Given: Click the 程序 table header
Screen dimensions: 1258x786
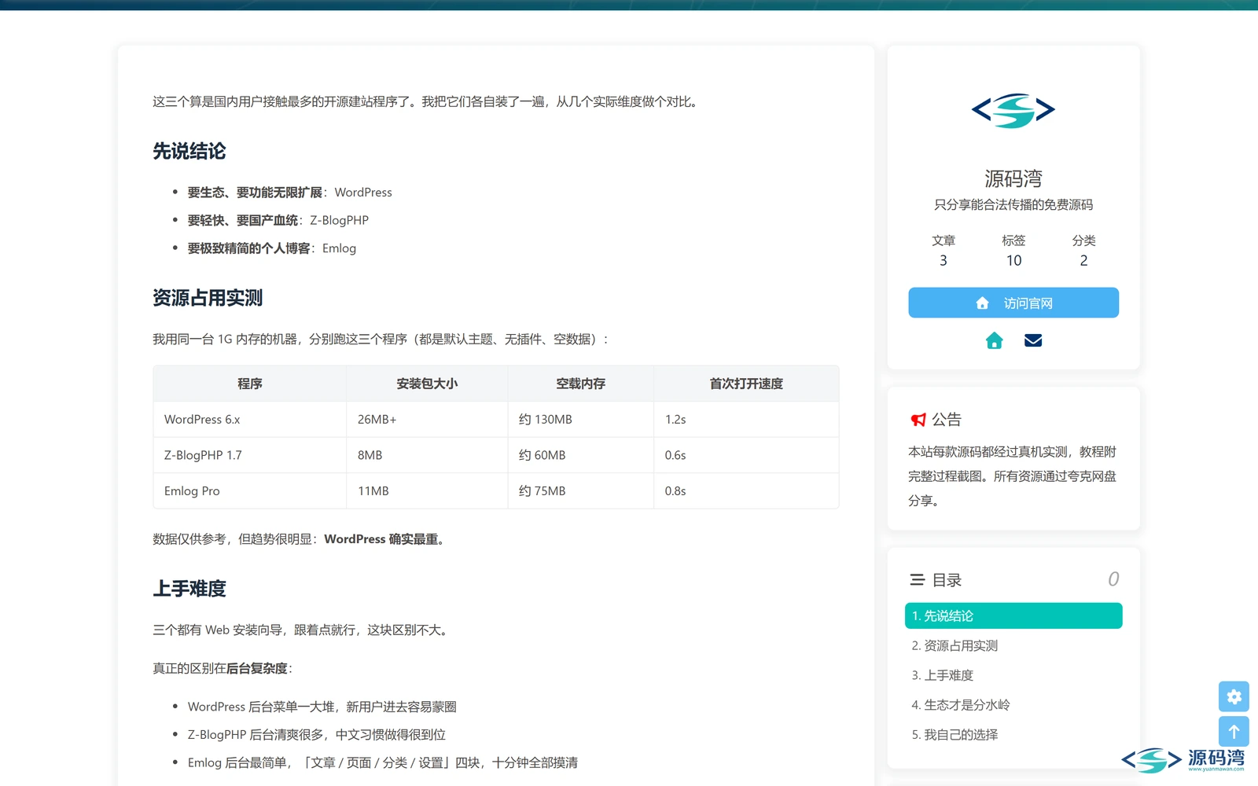Looking at the screenshot, I should [x=250, y=384].
